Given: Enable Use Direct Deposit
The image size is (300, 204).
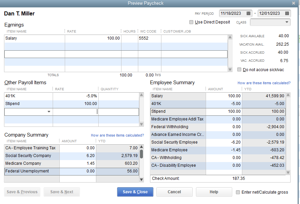Looking at the screenshot, I should coord(191,22).
